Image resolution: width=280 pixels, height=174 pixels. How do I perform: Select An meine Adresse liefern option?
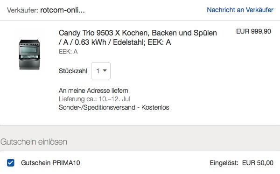[93, 90]
